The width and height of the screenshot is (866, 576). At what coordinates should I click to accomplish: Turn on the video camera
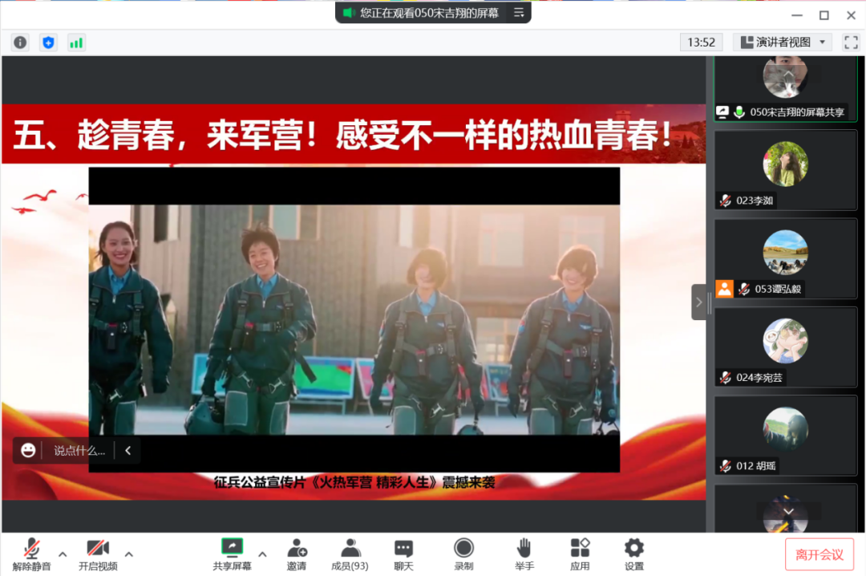point(98,554)
